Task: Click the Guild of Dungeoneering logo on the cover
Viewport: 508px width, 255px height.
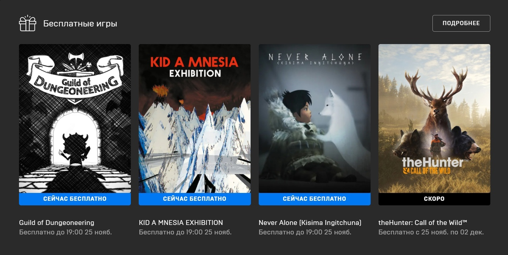Action: [75, 76]
